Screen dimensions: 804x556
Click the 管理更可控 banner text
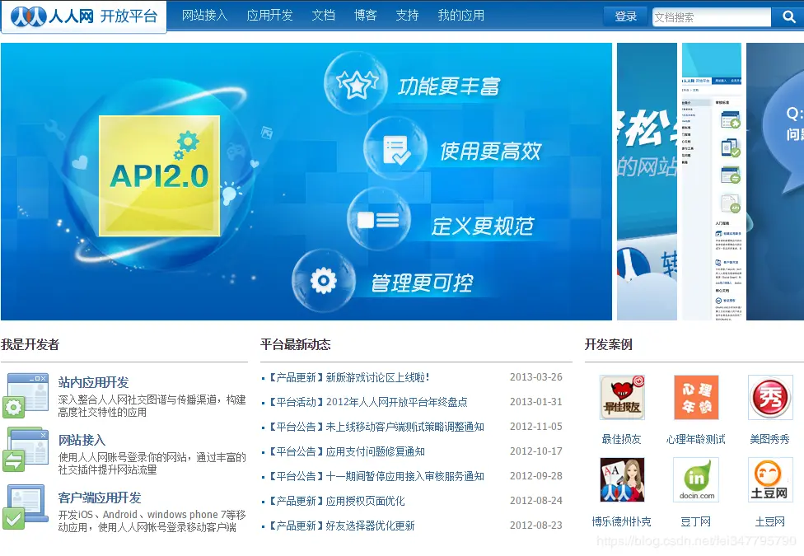point(422,283)
